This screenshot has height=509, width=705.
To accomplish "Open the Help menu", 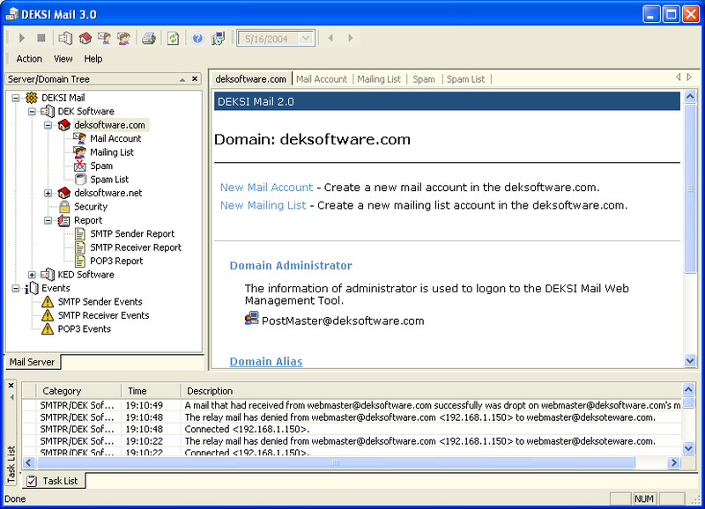I will pos(93,59).
